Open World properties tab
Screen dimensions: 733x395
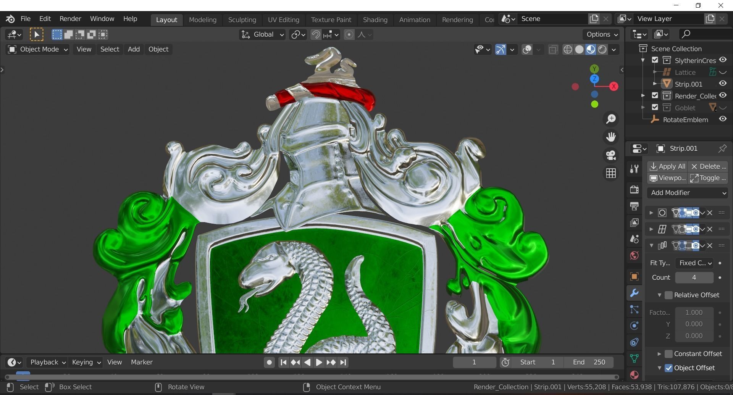coord(634,255)
